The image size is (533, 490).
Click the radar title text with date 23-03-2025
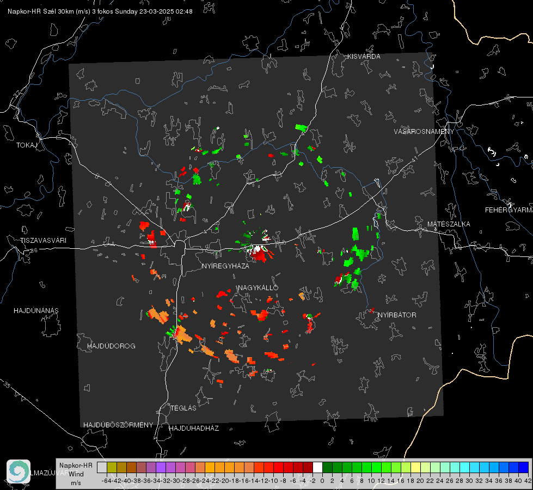click(x=100, y=11)
